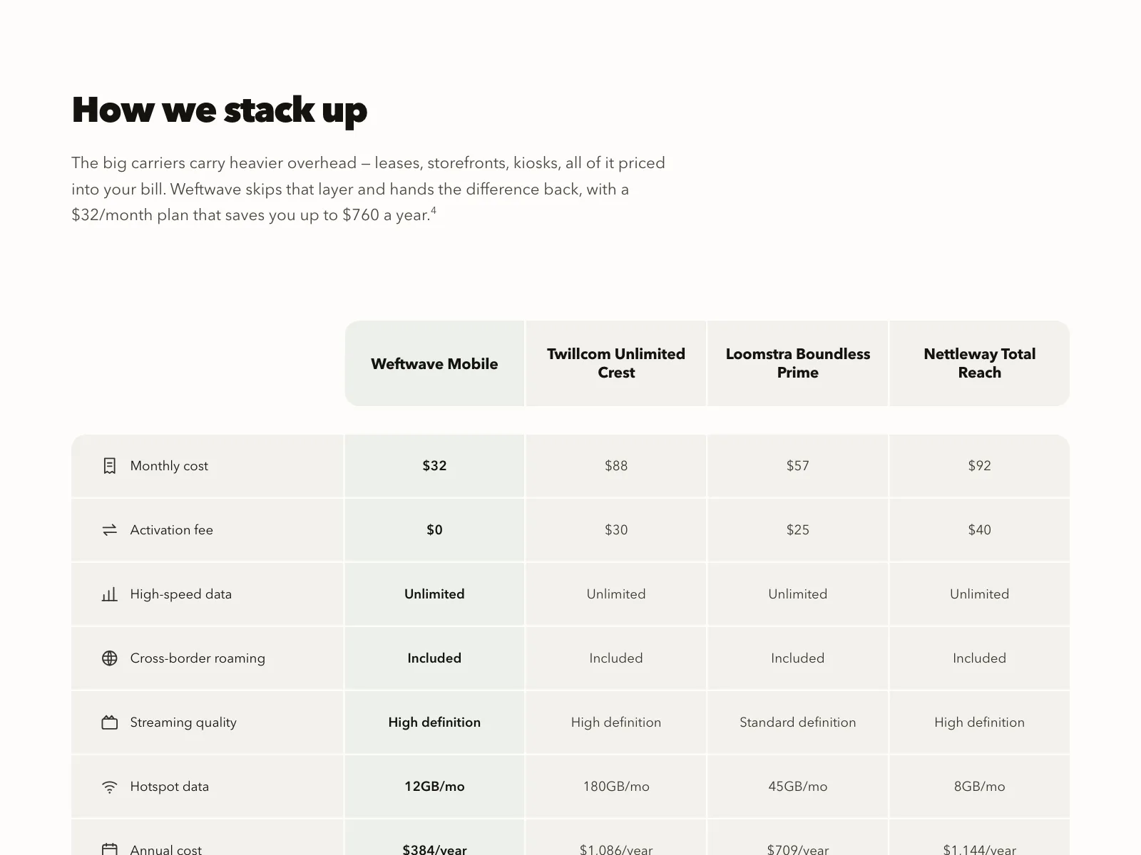The height and width of the screenshot is (855, 1141).
Task: Select the Nettleway Total Reach column header
Action: coord(980,363)
